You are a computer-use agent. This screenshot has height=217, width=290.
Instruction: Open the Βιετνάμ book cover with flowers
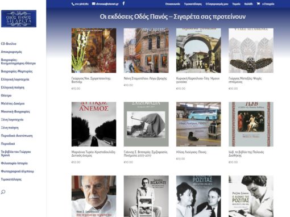94,51
